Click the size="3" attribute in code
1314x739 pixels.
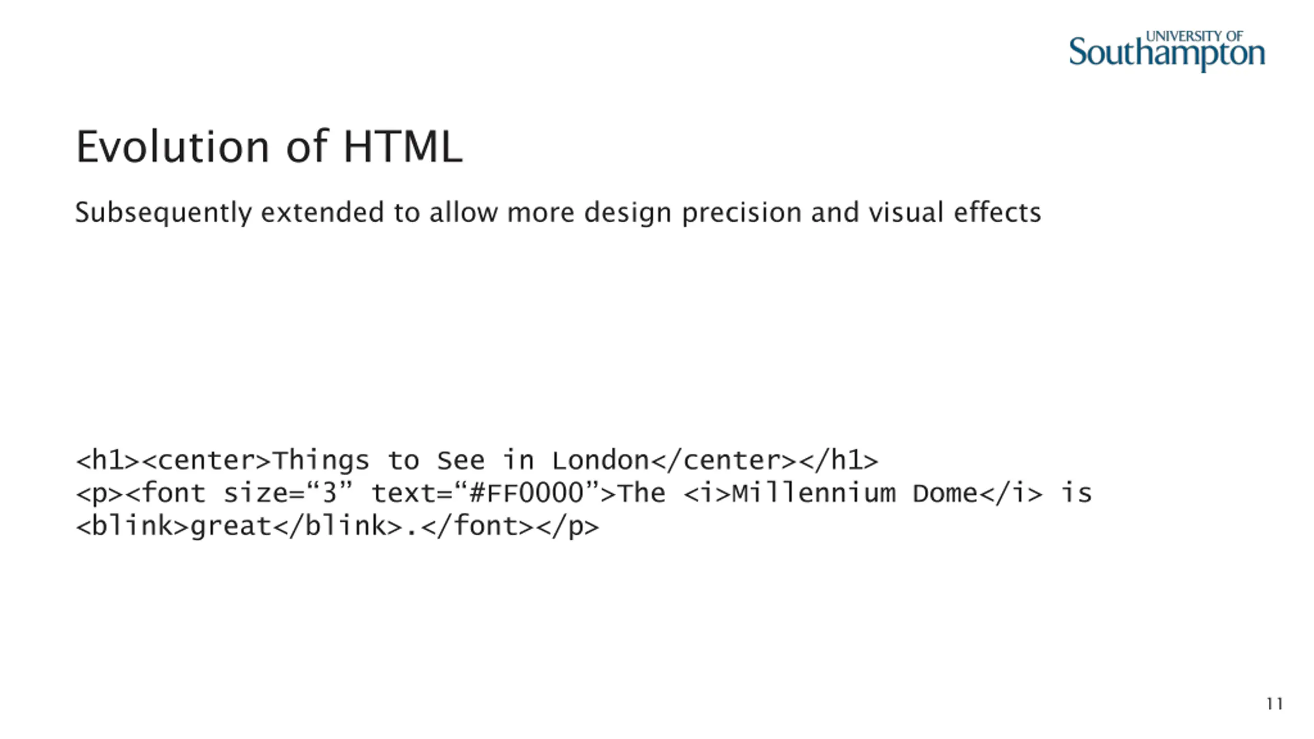[x=288, y=493]
